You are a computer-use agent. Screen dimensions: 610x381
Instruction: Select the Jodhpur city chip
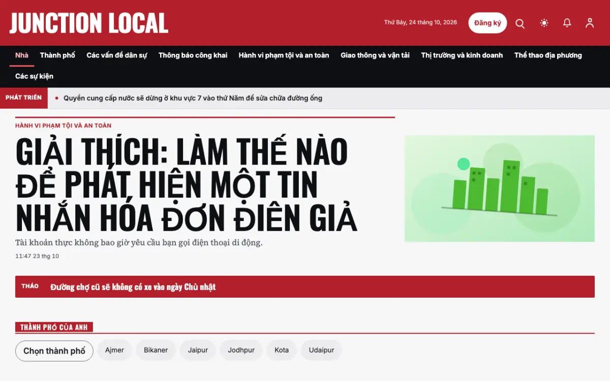coord(241,351)
